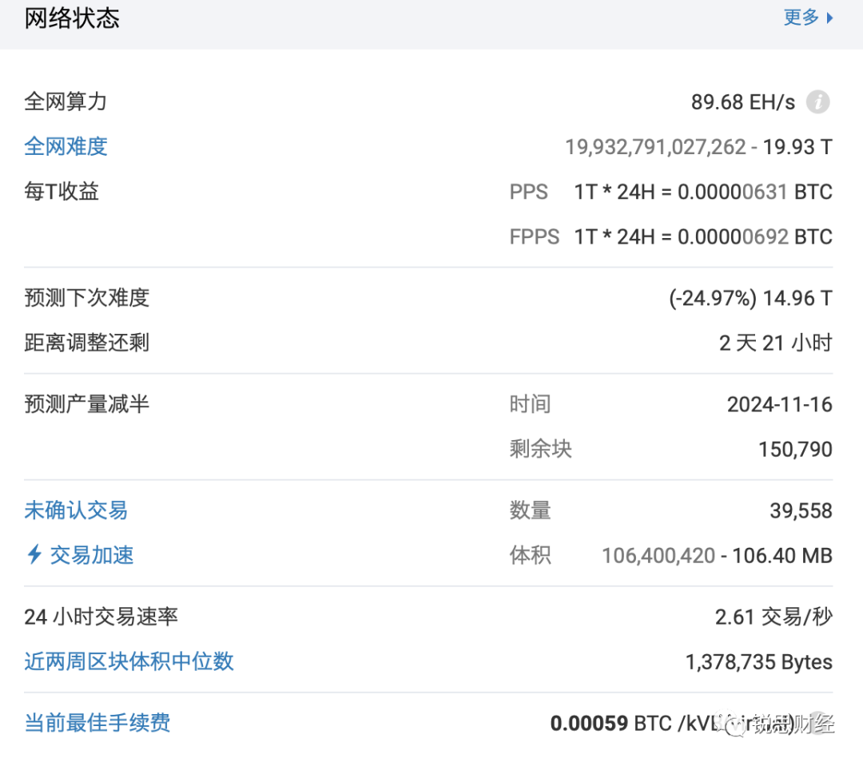This screenshot has width=863, height=762.
Task: Click the 距离调整还剩 label
Action: point(86,343)
